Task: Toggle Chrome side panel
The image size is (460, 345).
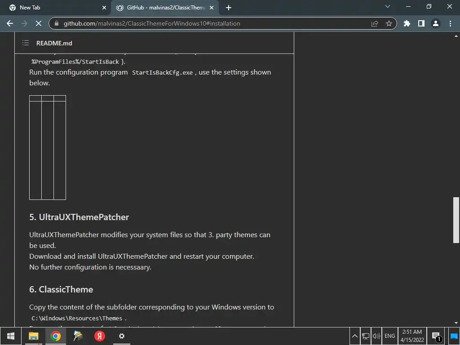Action: [x=421, y=23]
